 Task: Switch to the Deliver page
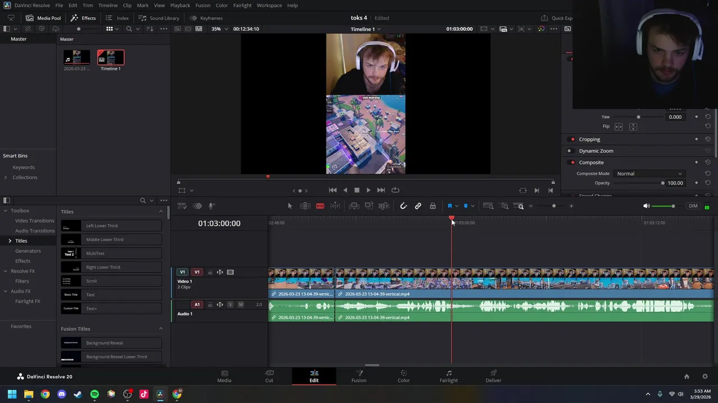tap(494, 376)
